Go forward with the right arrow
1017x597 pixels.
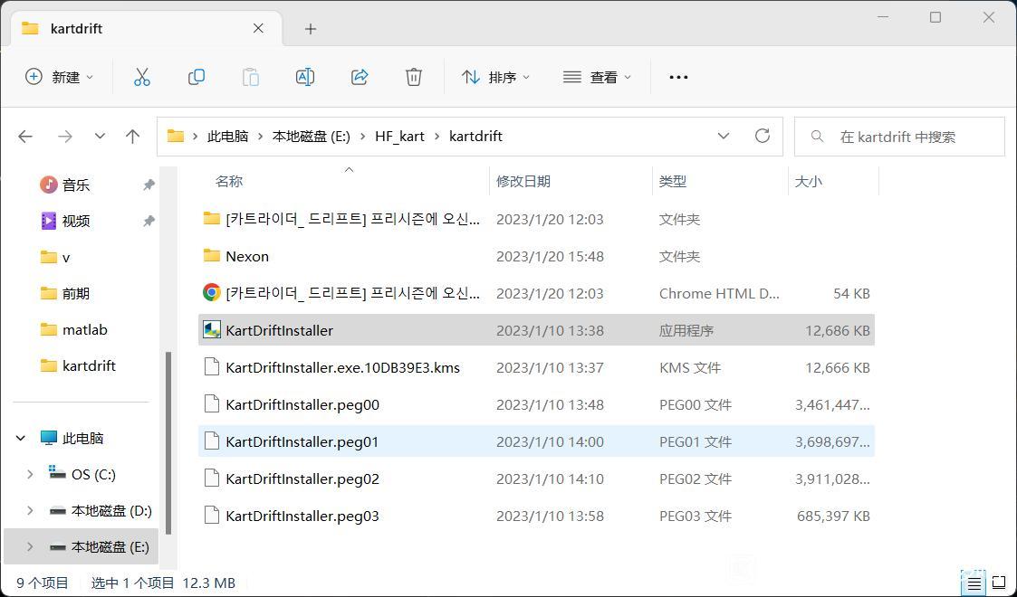point(65,137)
